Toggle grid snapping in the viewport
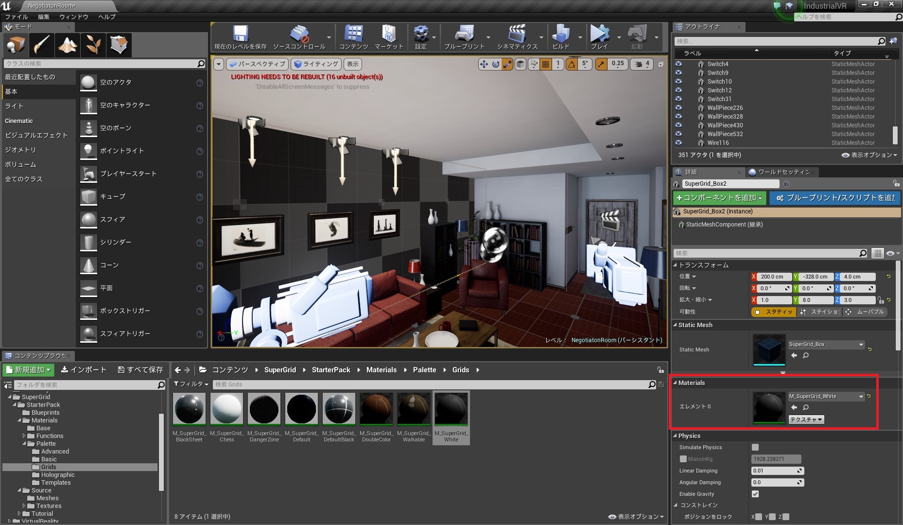The height and width of the screenshot is (525, 903). tap(546, 64)
